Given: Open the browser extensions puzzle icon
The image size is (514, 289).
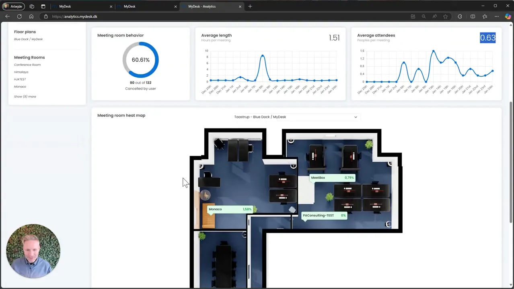Looking at the screenshot, I should click(460, 16).
